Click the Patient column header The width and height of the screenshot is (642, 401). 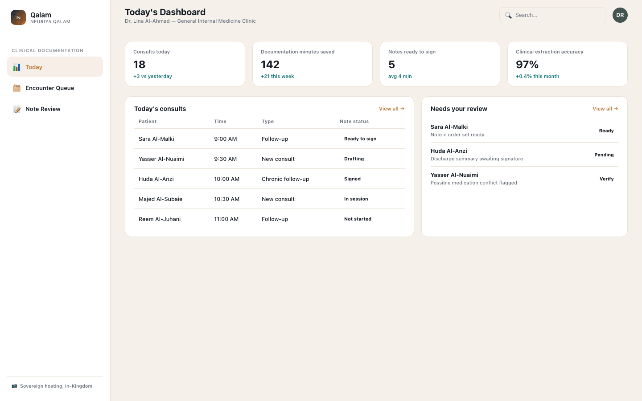pyautogui.click(x=148, y=122)
